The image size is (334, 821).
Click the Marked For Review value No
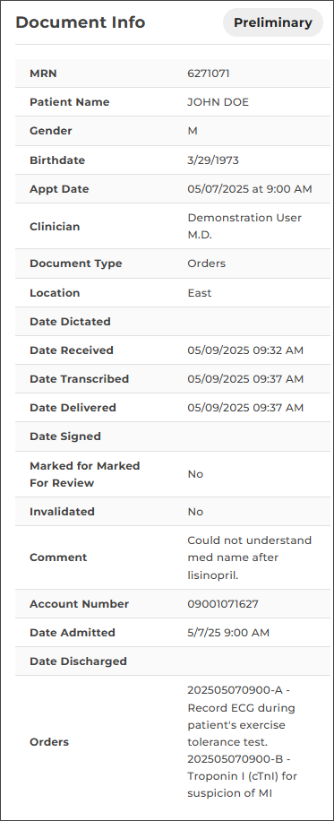(195, 474)
